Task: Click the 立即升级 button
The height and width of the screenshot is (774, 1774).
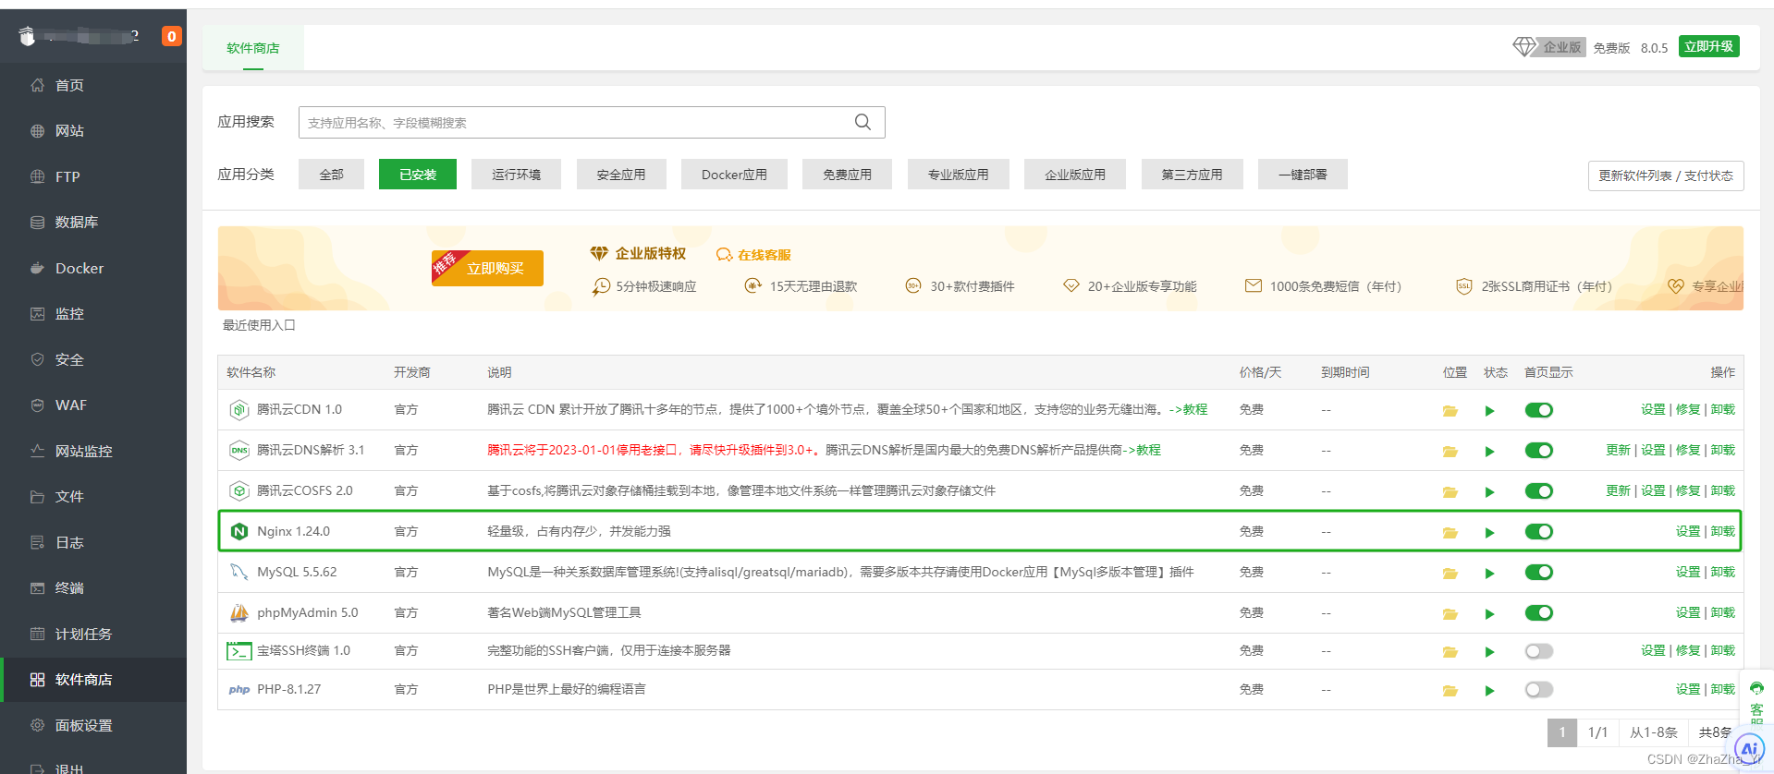Action: 1708,46
